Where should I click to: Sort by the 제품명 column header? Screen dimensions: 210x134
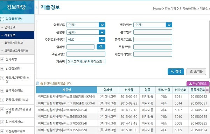(x=66, y=90)
